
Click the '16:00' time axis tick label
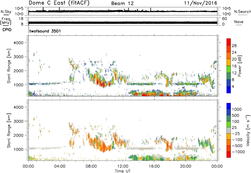coord(154,166)
